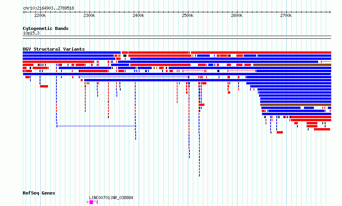This screenshot has height=206, width=342.
Task: Click the isolated red variant bar near 2205k
Action: click(44, 86)
